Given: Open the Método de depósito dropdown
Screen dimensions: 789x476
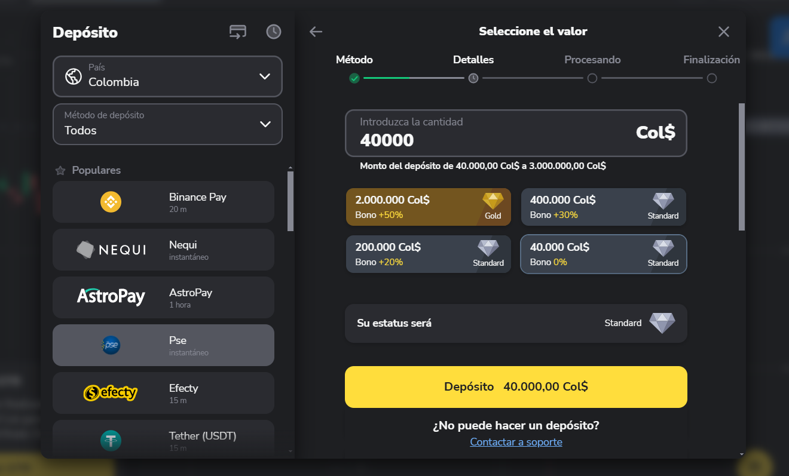Looking at the screenshot, I should pos(167,124).
